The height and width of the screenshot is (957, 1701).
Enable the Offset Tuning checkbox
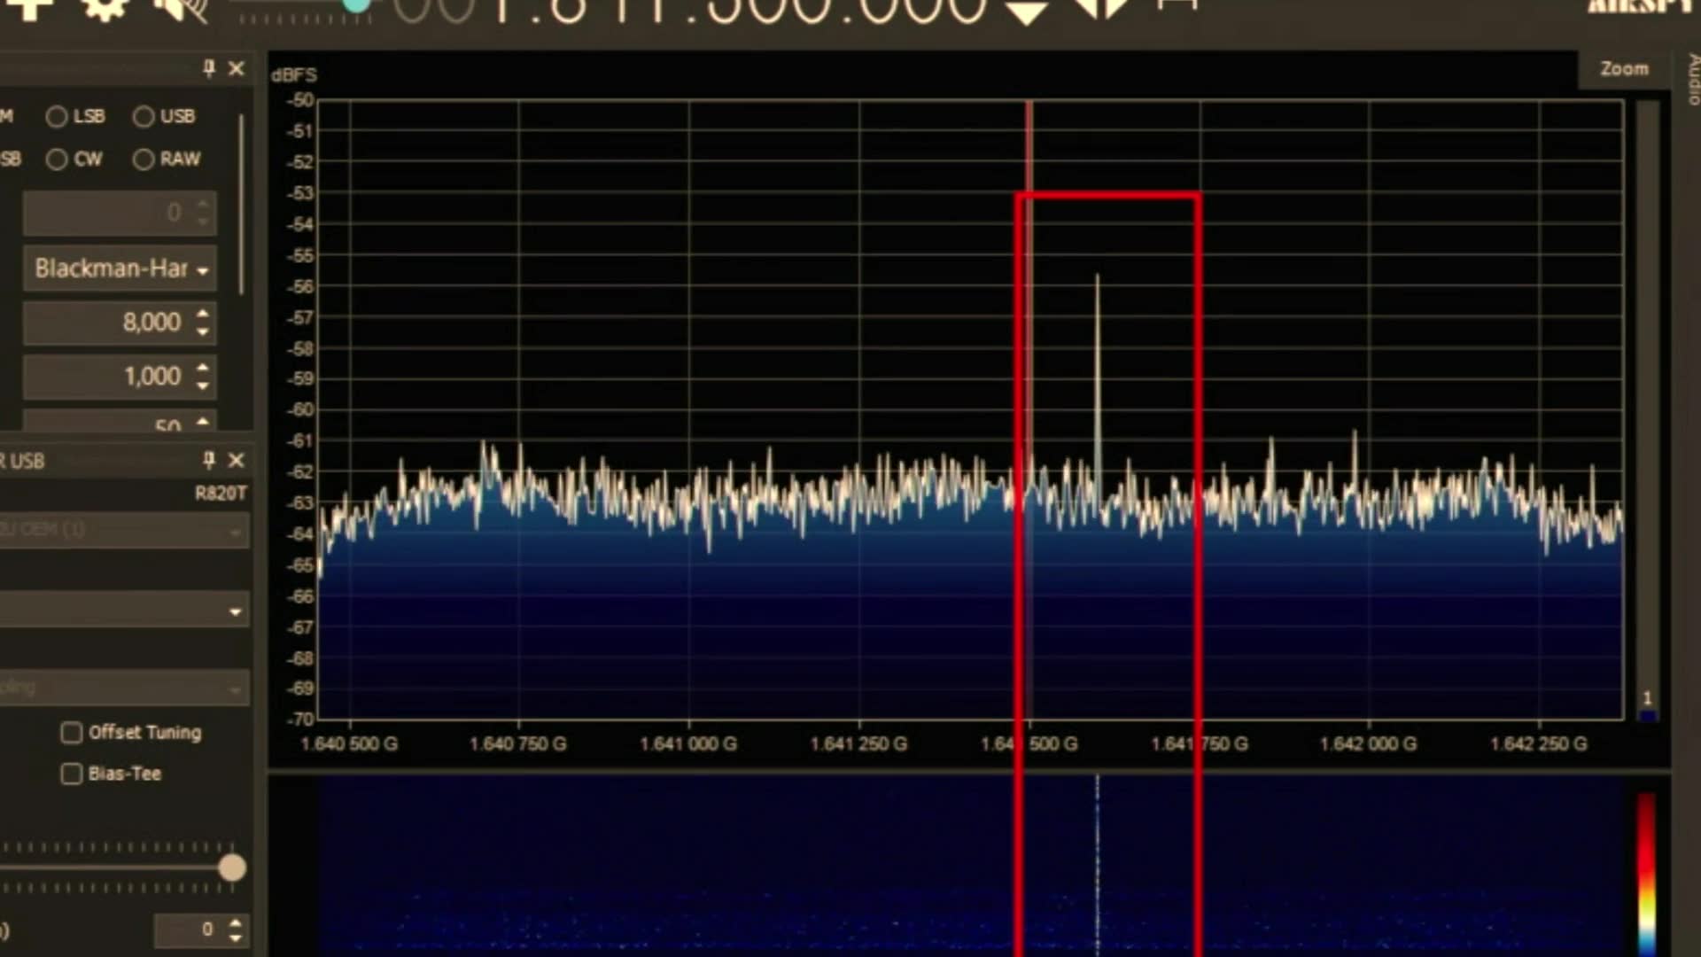click(72, 733)
